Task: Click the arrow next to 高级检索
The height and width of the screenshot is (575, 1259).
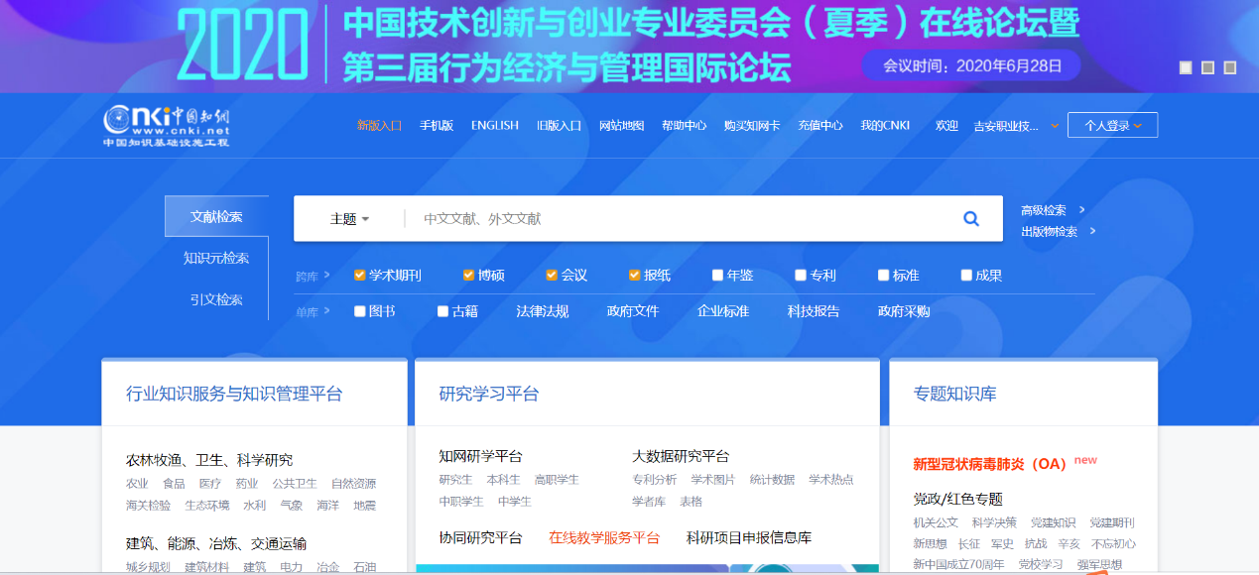Action: (1082, 209)
